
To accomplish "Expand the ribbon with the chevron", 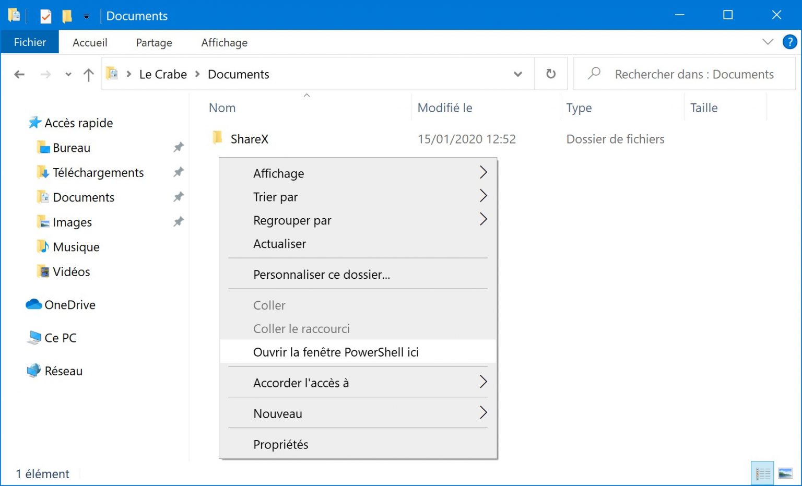I will (x=767, y=42).
